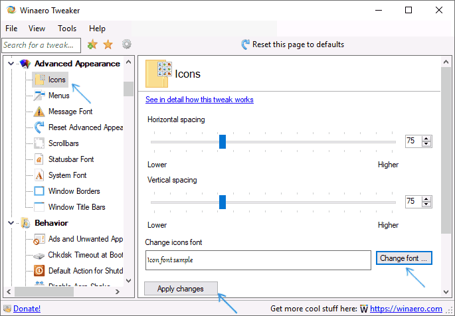Select Window Borders in the tree
The image size is (455, 316).
(x=74, y=191)
